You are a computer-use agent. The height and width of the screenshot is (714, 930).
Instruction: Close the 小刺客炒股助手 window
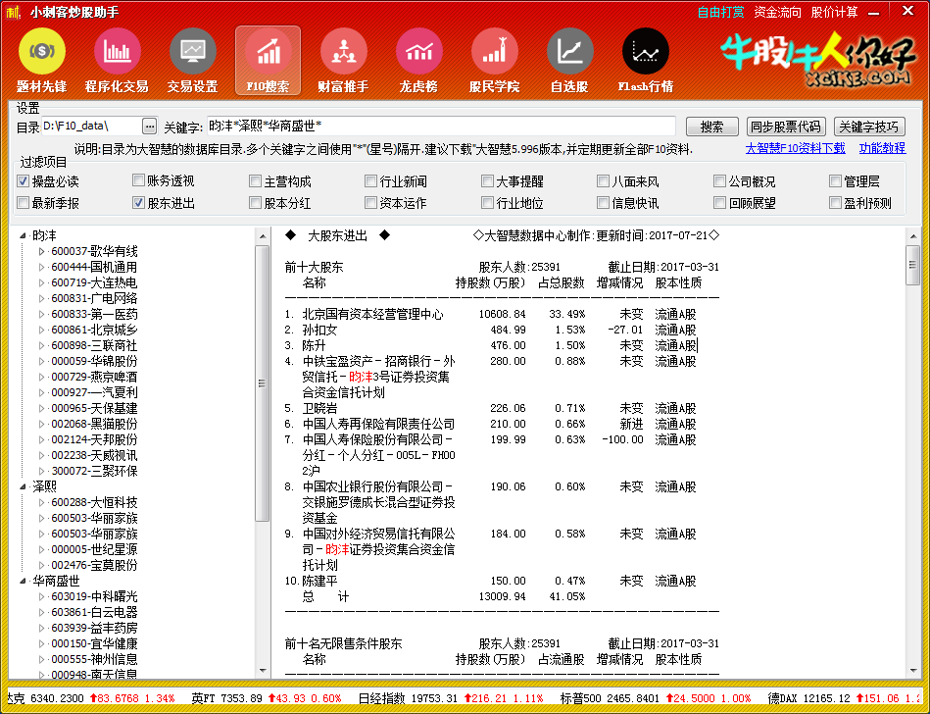(907, 11)
